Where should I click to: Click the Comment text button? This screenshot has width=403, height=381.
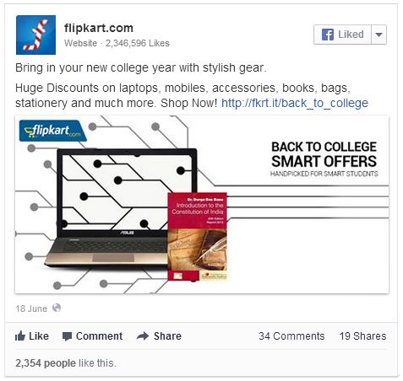pyautogui.click(x=99, y=336)
